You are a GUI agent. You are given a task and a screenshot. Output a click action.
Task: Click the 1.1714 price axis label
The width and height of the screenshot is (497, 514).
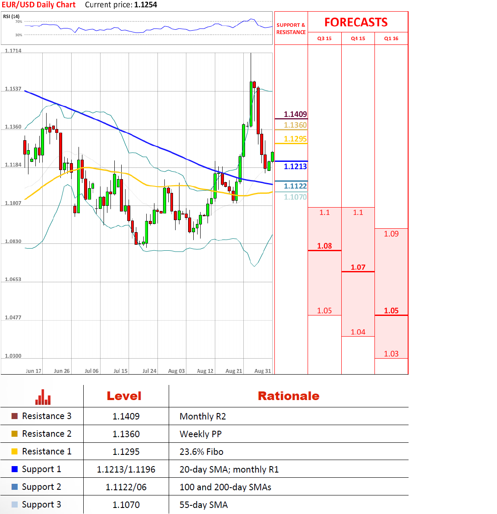(x=13, y=50)
